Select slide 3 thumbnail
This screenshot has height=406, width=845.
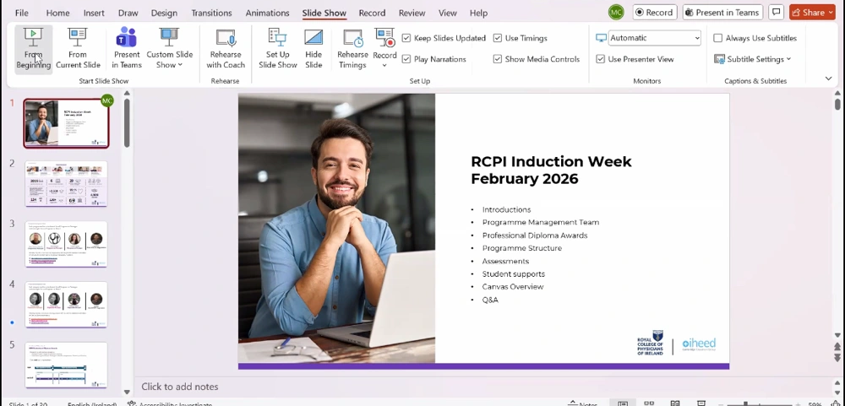pyautogui.click(x=66, y=243)
